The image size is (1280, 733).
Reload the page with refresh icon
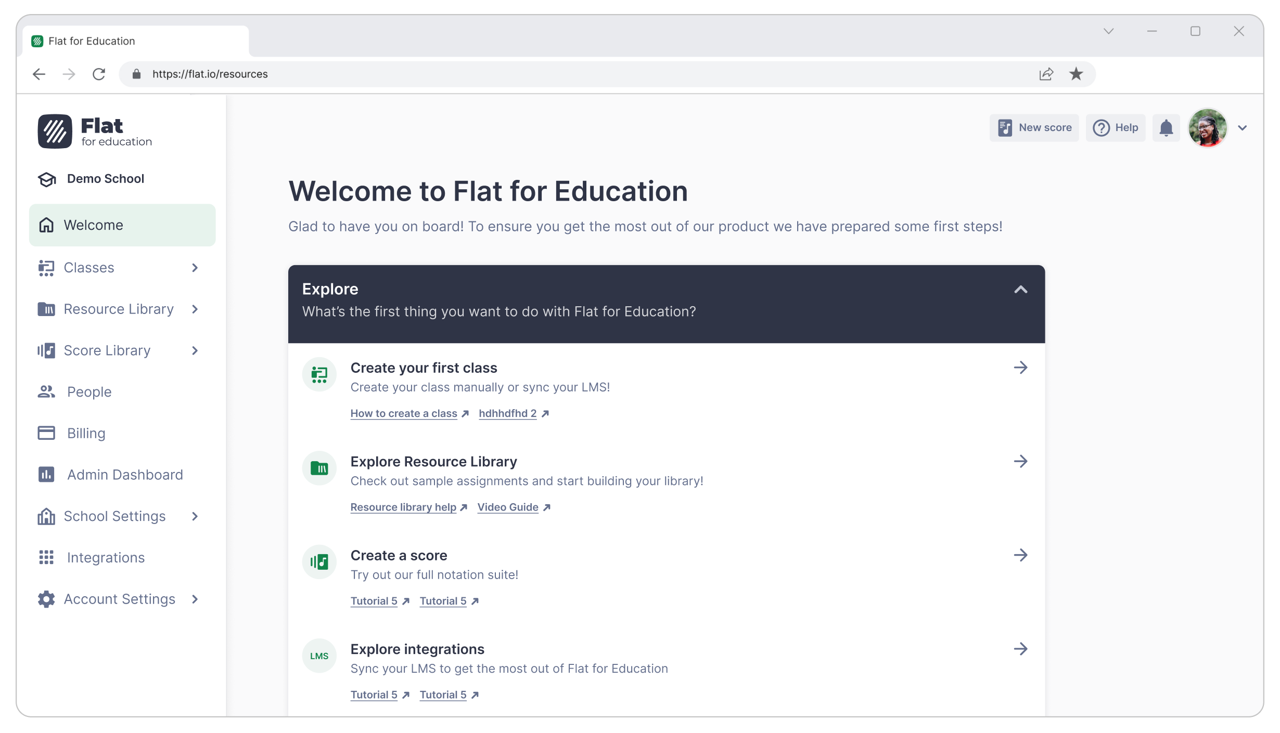click(99, 74)
